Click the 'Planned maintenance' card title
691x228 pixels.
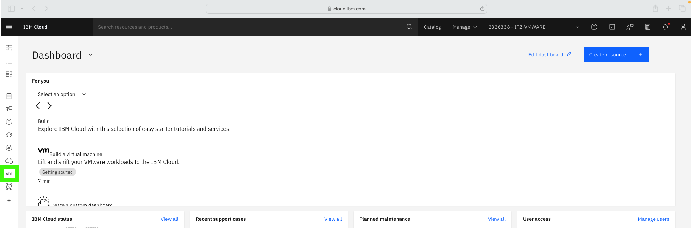(x=385, y=219)
